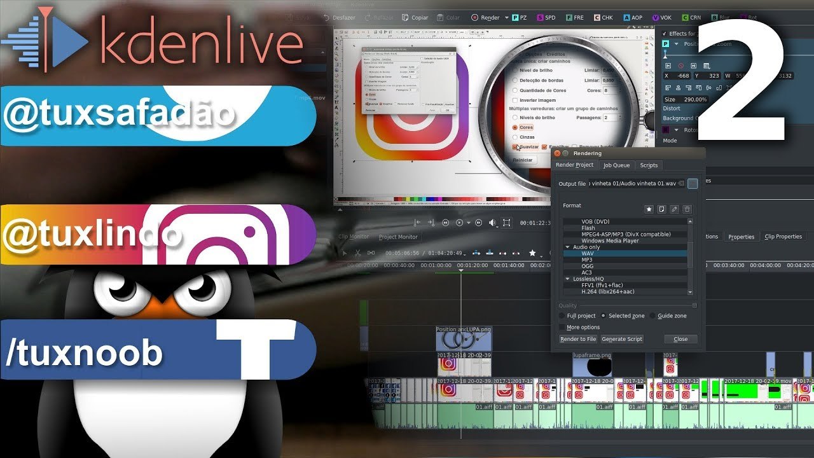Add the CHK effect from toolbar

tap(603, 18)
